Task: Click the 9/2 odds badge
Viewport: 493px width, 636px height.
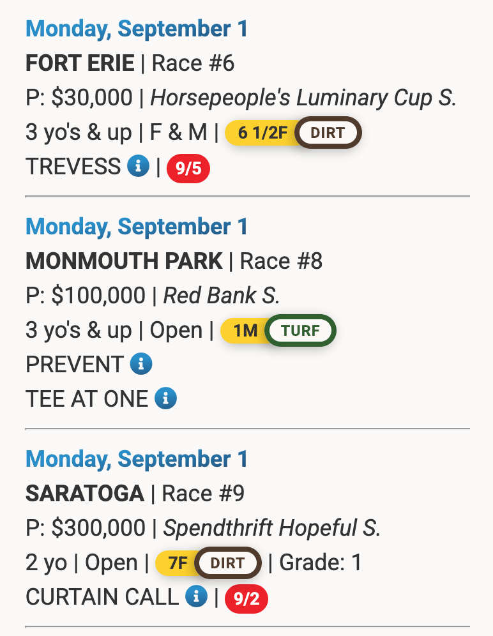Action: (x=246, y=599)
